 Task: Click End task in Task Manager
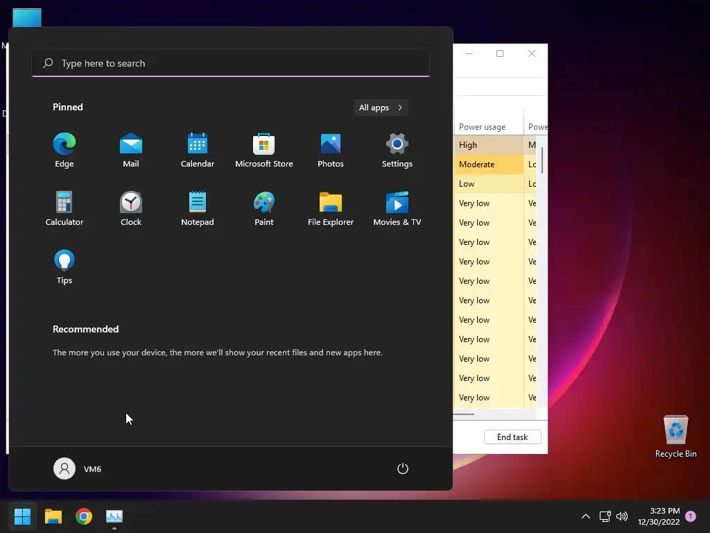[512, 437]
